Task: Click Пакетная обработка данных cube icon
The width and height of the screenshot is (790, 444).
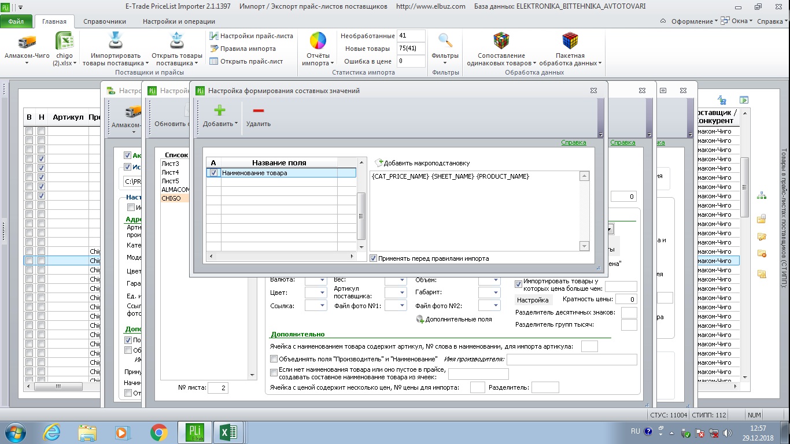Action: pyautogui.click(x=571, y=41)
